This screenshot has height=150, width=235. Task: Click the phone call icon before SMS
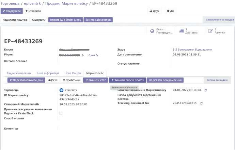coord(83,55)
